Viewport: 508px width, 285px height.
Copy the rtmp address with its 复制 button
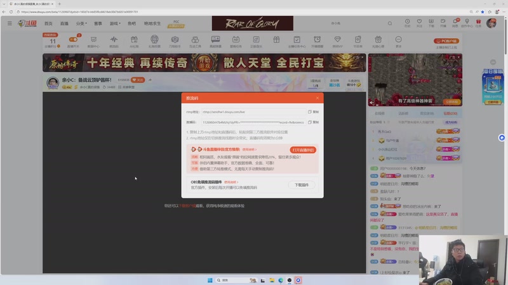(x=313, y=112)
